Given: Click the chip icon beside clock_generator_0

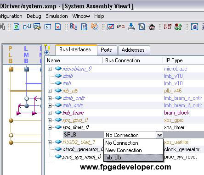Looking at the screenshot, I should (x=58, y=149).
